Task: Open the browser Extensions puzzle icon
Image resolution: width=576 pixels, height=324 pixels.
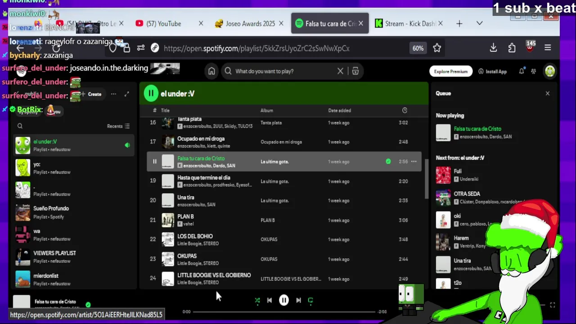Action: [x=512, y=48]
